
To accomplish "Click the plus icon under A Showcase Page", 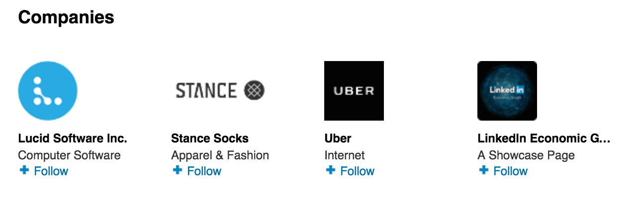I will (482, 170).
